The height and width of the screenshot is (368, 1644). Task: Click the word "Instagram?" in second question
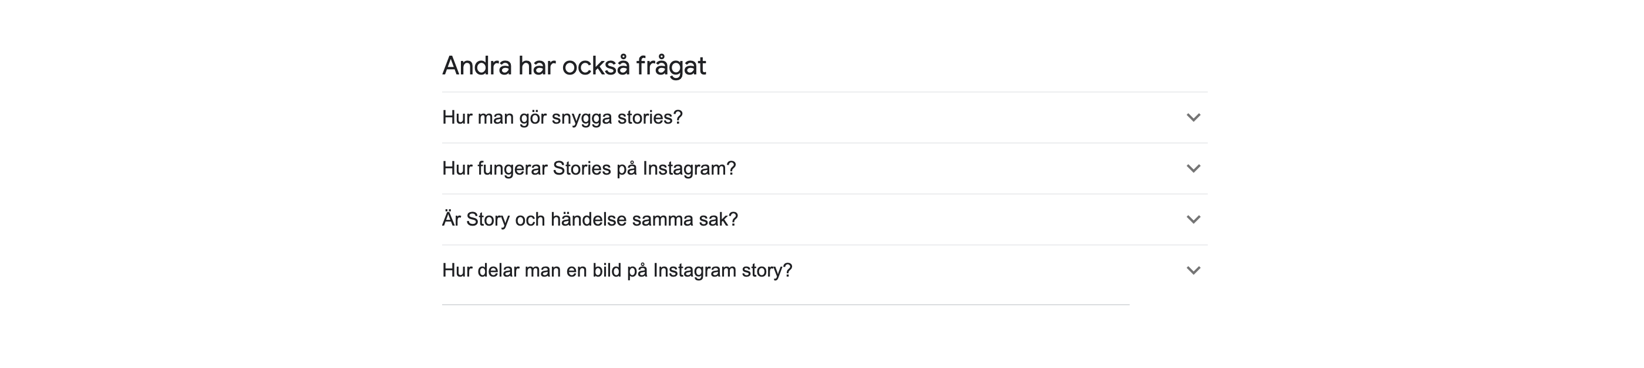[x=689, y=169]
